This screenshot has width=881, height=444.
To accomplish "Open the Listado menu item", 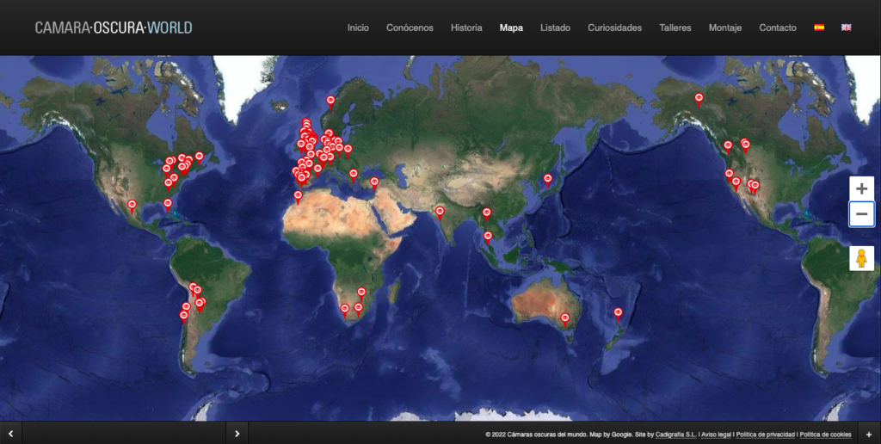I will point(555,28).
